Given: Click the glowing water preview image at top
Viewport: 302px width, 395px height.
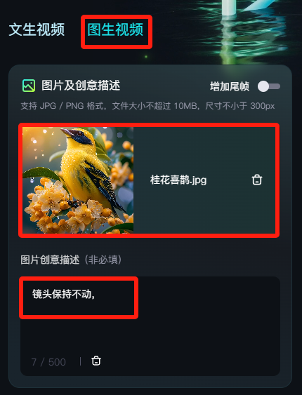Looking at the screenshot, I should pos(242,30).
